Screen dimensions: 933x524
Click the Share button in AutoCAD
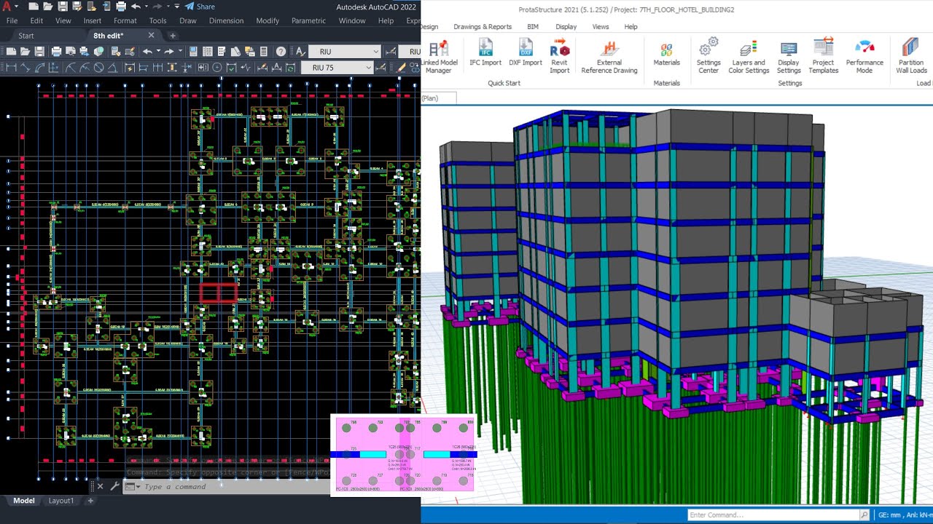pos(200,7)
